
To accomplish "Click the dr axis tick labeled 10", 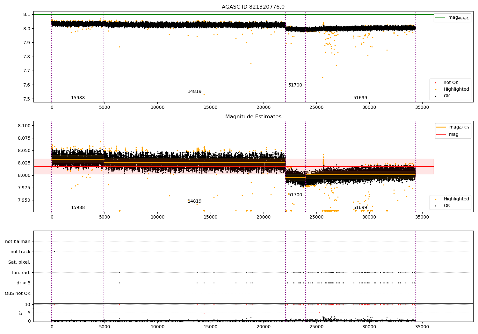I will [x=27, y=304].
